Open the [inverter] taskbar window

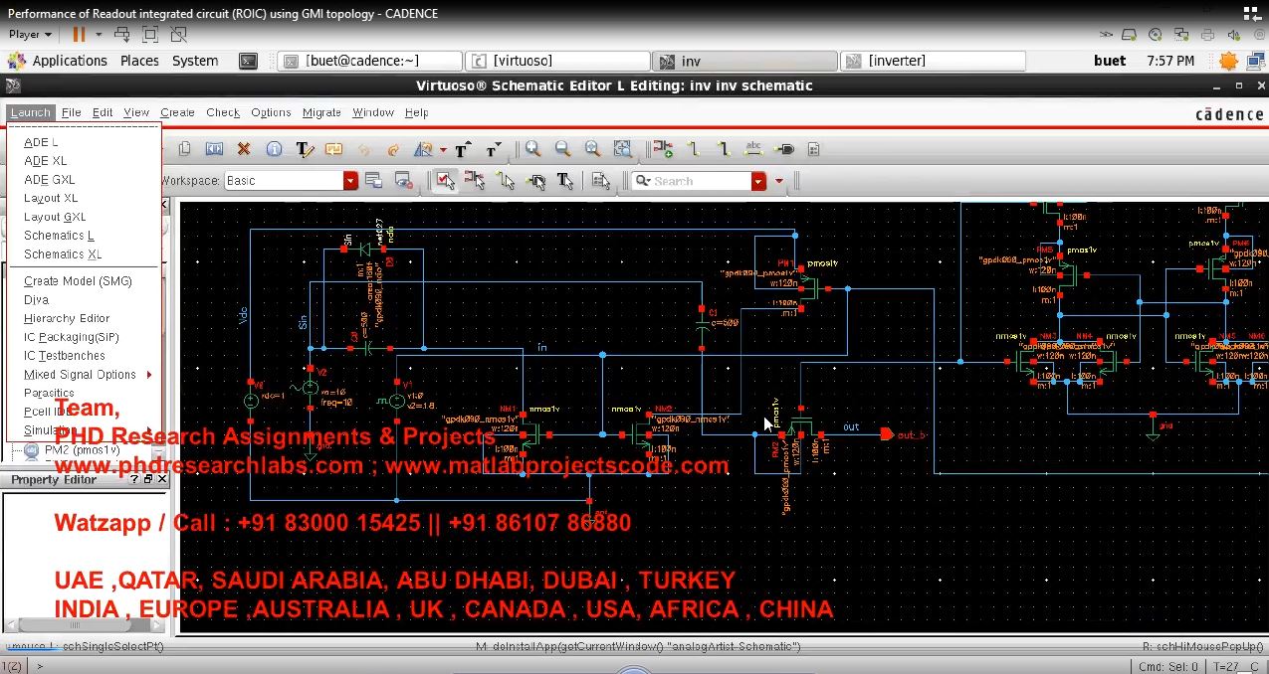tap(933, 61)
